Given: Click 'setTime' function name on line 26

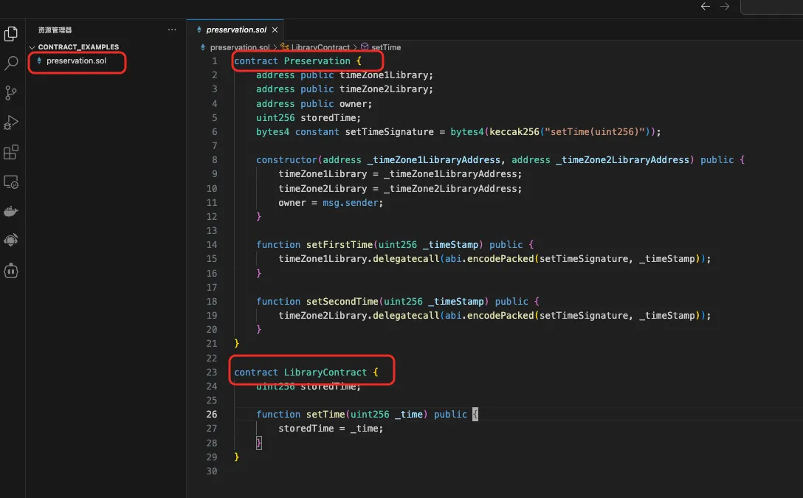Looking at the screenshot, I should (x=325, y=414).
